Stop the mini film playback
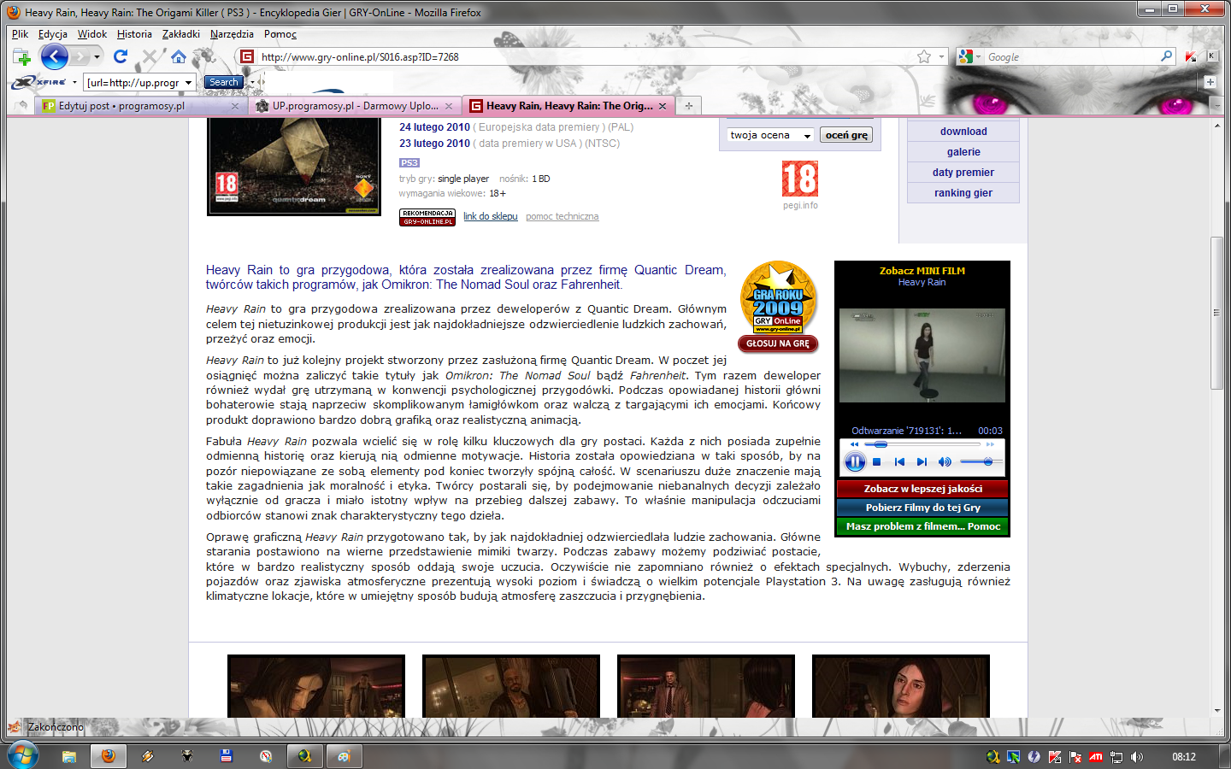This screenshot has width=1231, height=769. (876, 462)
